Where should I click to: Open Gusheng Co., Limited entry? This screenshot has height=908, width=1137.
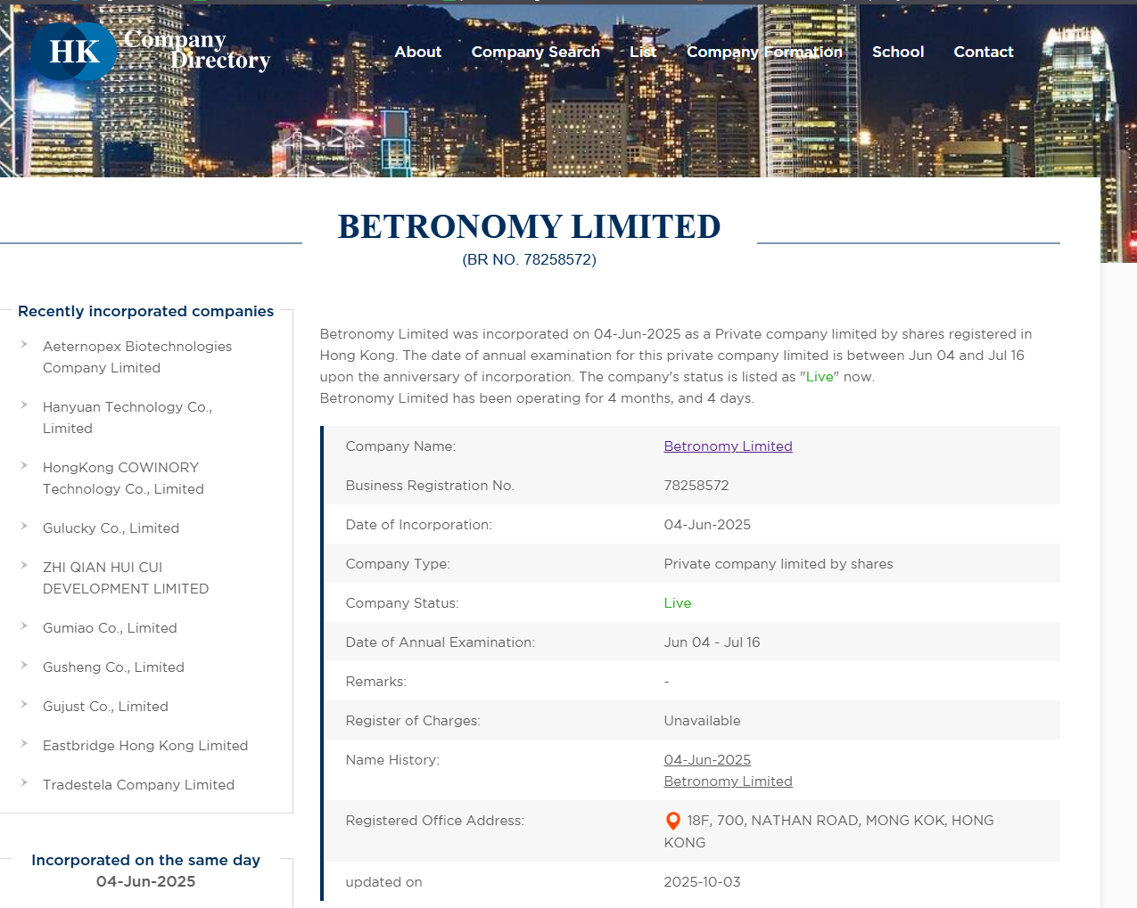pos(113,667)
